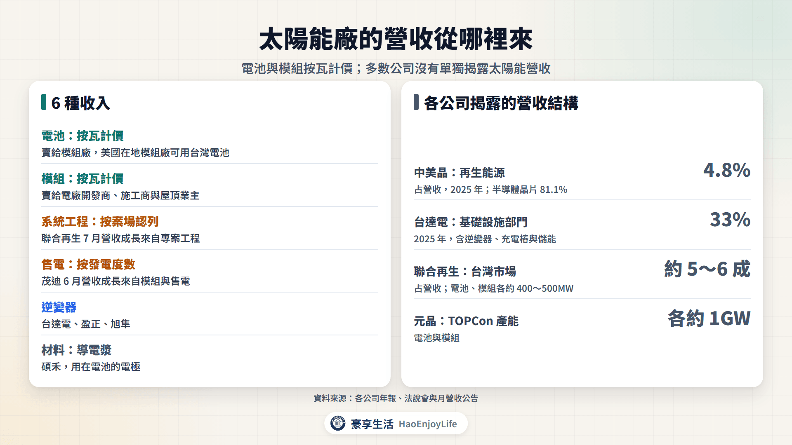Click the 系統工程：按案場認列 heading
The width and height of the screenshot is (792, 445).
(100, 222)
